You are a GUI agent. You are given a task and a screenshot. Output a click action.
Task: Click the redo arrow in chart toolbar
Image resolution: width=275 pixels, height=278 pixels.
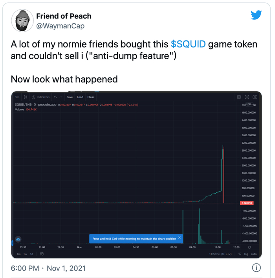click(61, 97)
